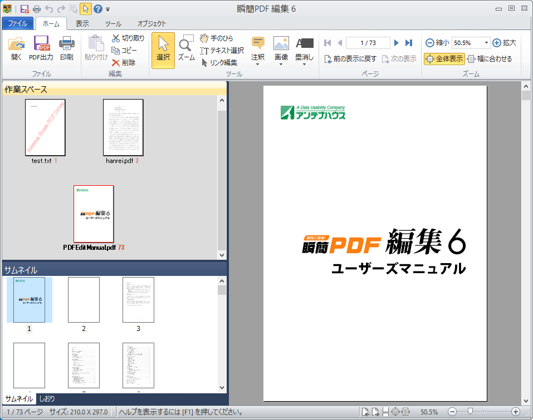
Task: Select the リンク編集 link edit tool
Action: coord(219,62)
